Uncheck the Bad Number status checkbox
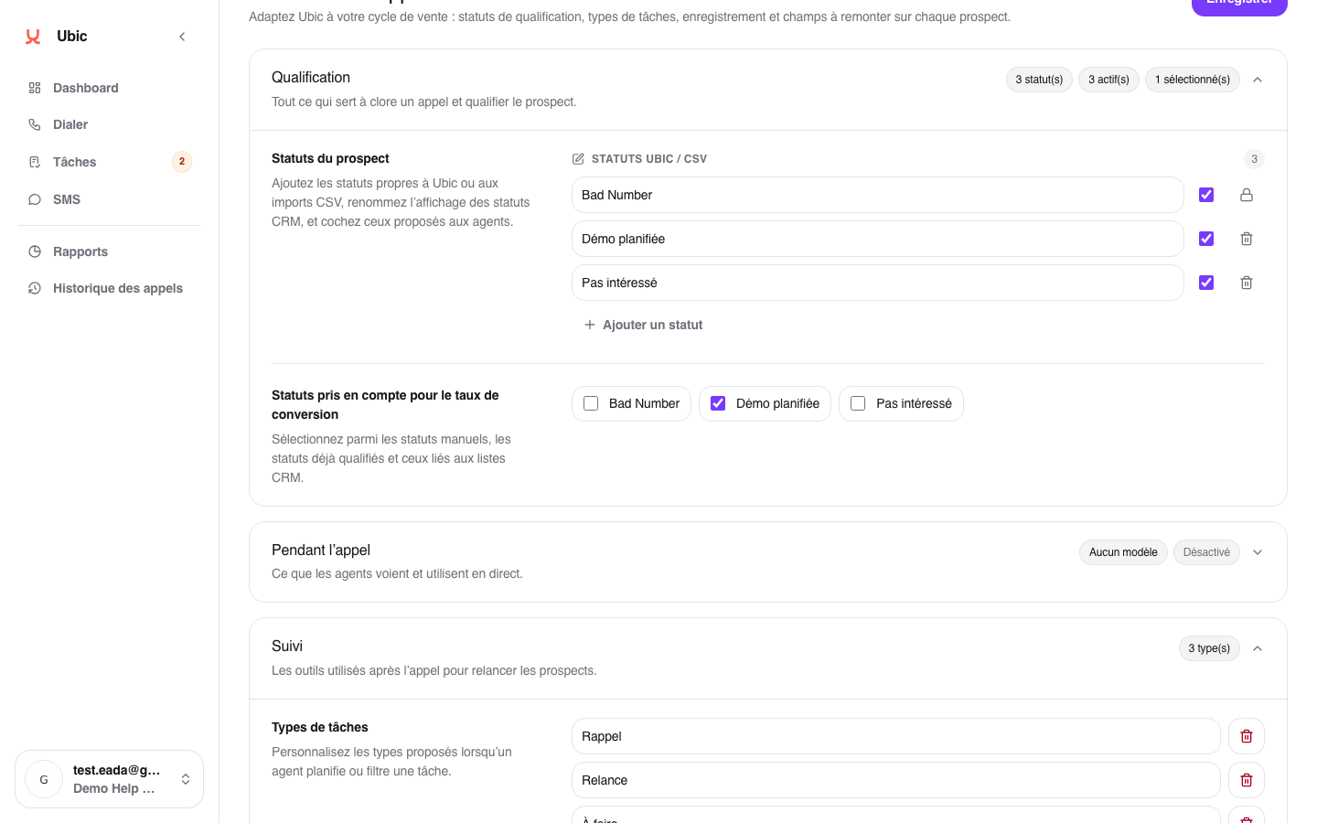 (x=1206, y=195)
